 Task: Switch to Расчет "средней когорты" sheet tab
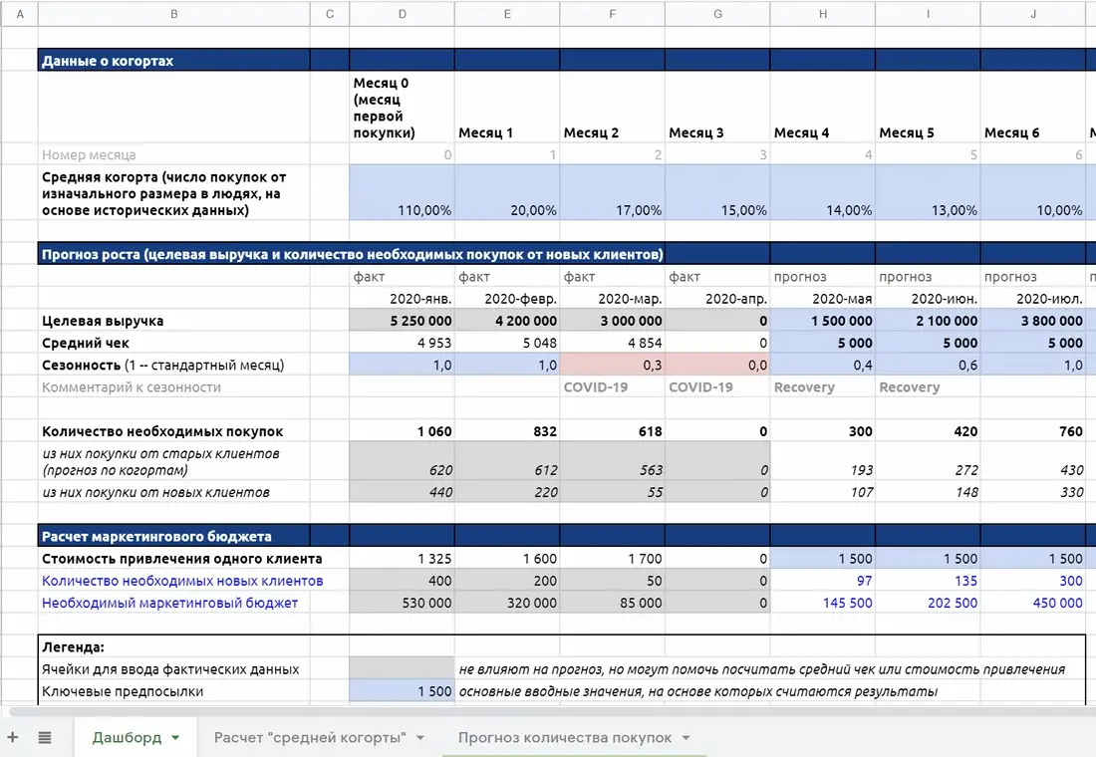[310, 737]
